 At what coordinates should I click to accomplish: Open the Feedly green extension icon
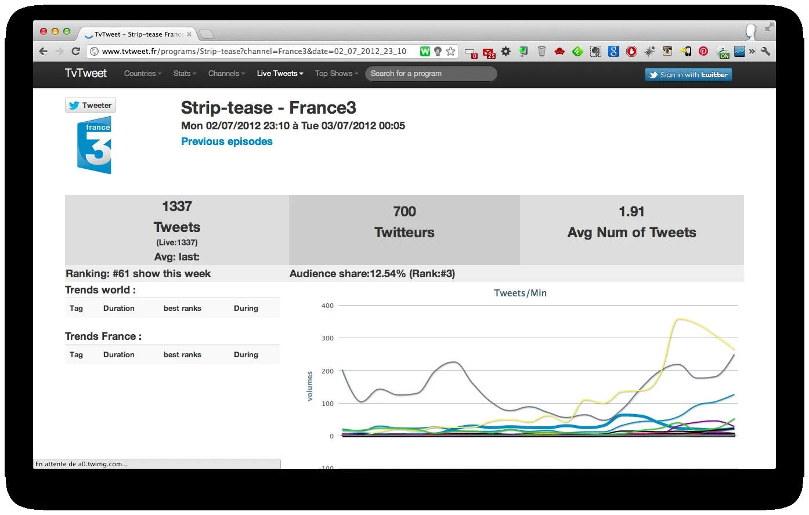(x=577, y=51)
